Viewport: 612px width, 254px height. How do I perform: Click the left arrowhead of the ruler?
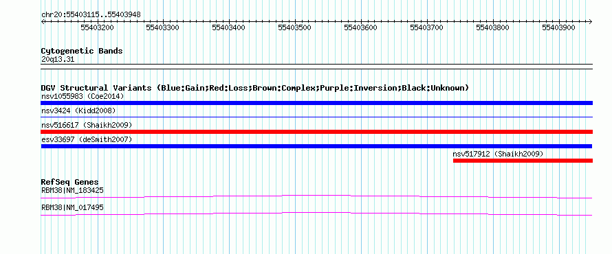[x=42, y=22]
